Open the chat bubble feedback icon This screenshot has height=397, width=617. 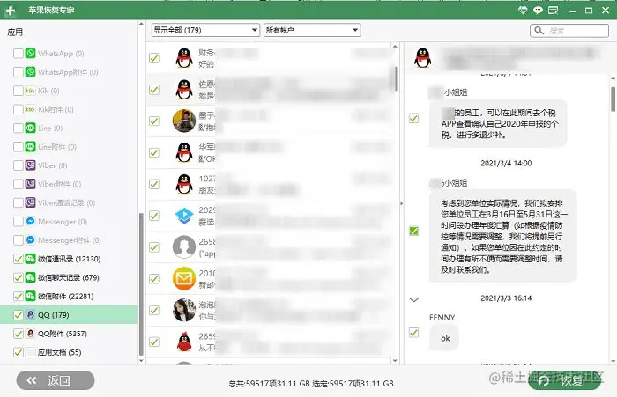[x=538, y=11]
